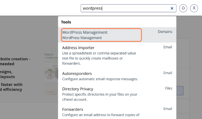Open the user account menu icon
This screenshot has height=119, width=202.
pyautogui.click(x=194, y=8)
